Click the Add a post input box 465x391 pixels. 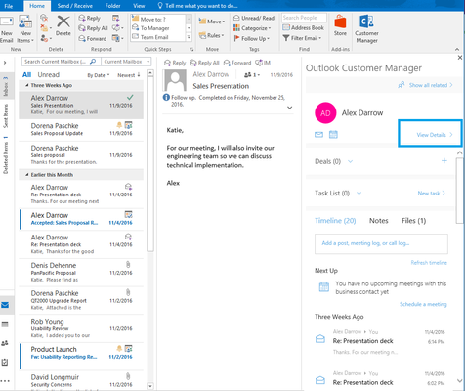click(381, 243)
